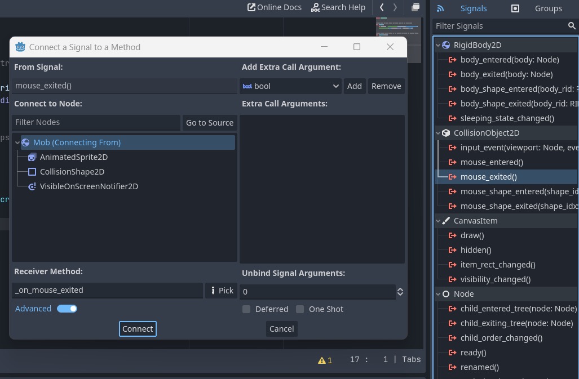Click the Filter Nodes input field
Image resolution: width=579 pixels, height=379 pixels.
96,122
